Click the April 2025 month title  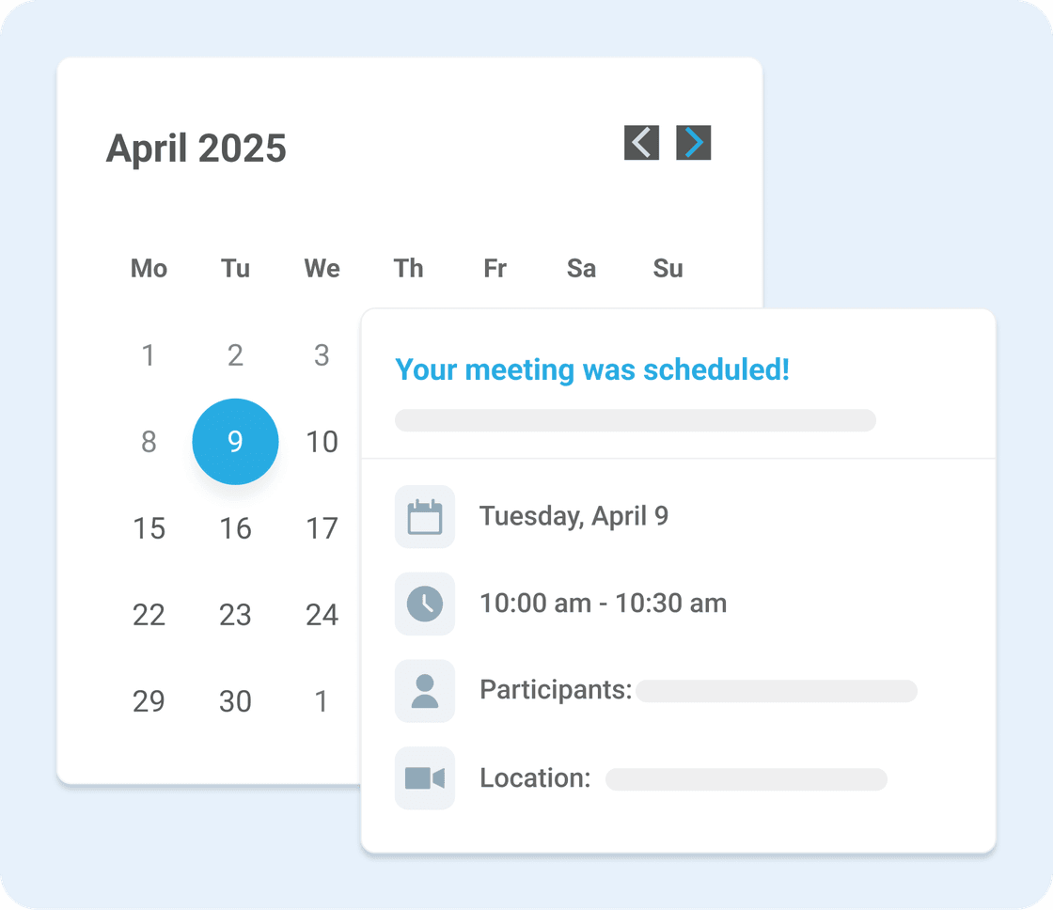(196, 149)
